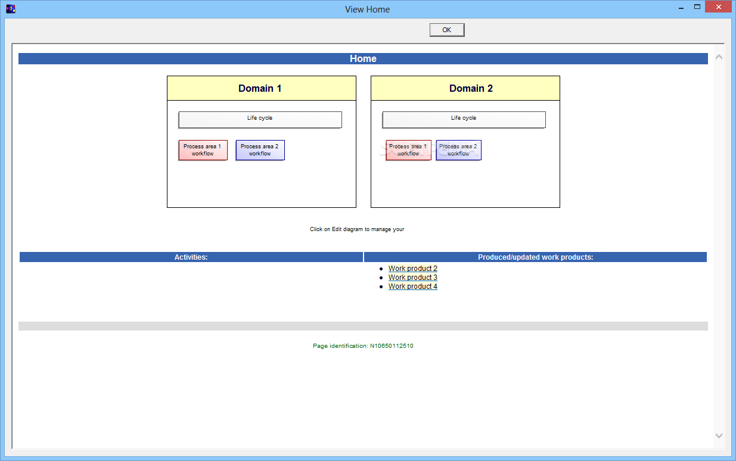Open Process area 1 workflow in Domain 2
The image size is (736, 461).
(408, 150)
